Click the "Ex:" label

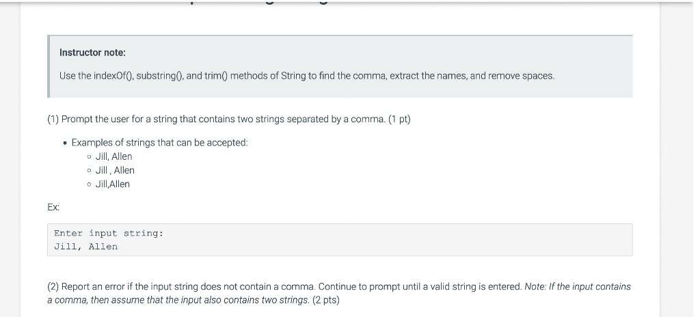53,206
